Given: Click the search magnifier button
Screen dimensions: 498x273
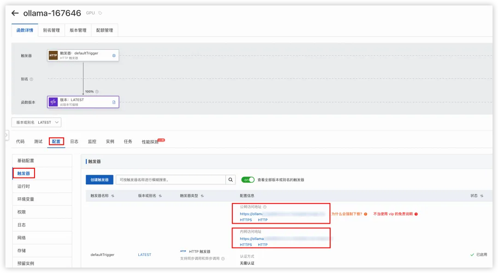Looking at the screenshot, I should click(x=231, y=179).
